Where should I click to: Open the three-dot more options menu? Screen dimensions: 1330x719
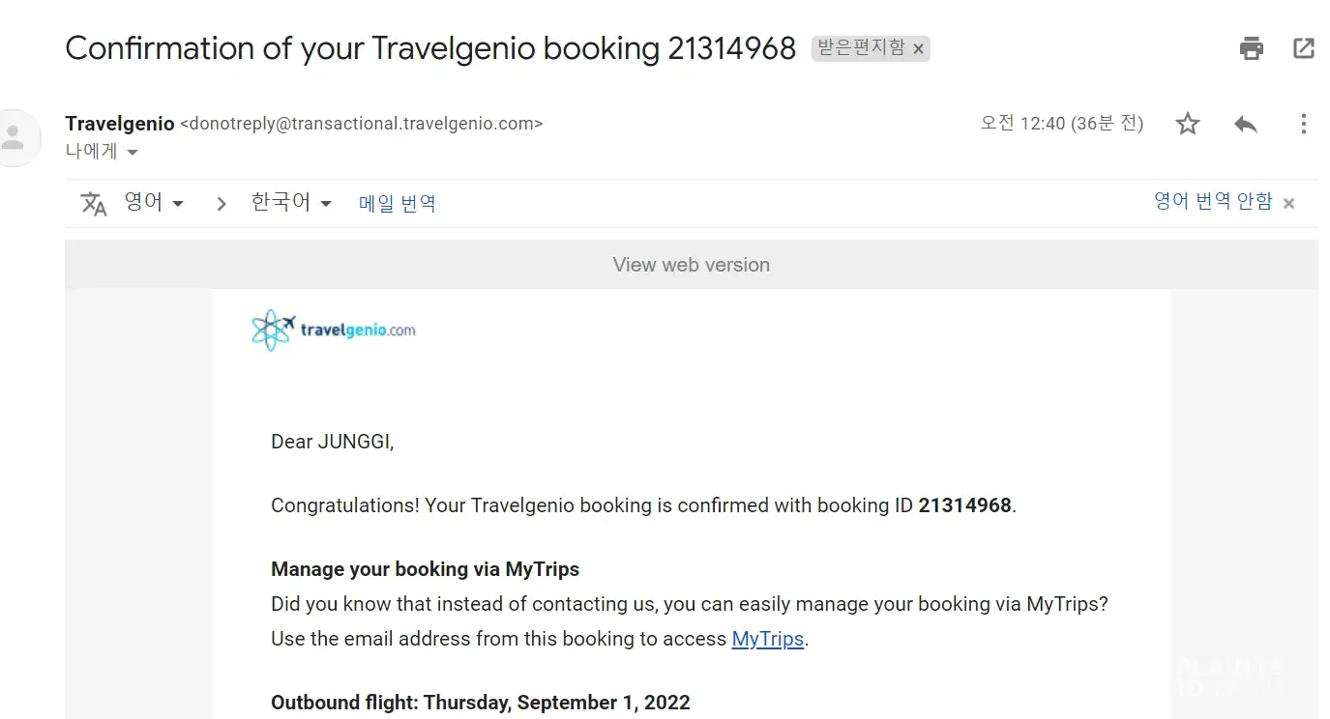(1304, 124)
